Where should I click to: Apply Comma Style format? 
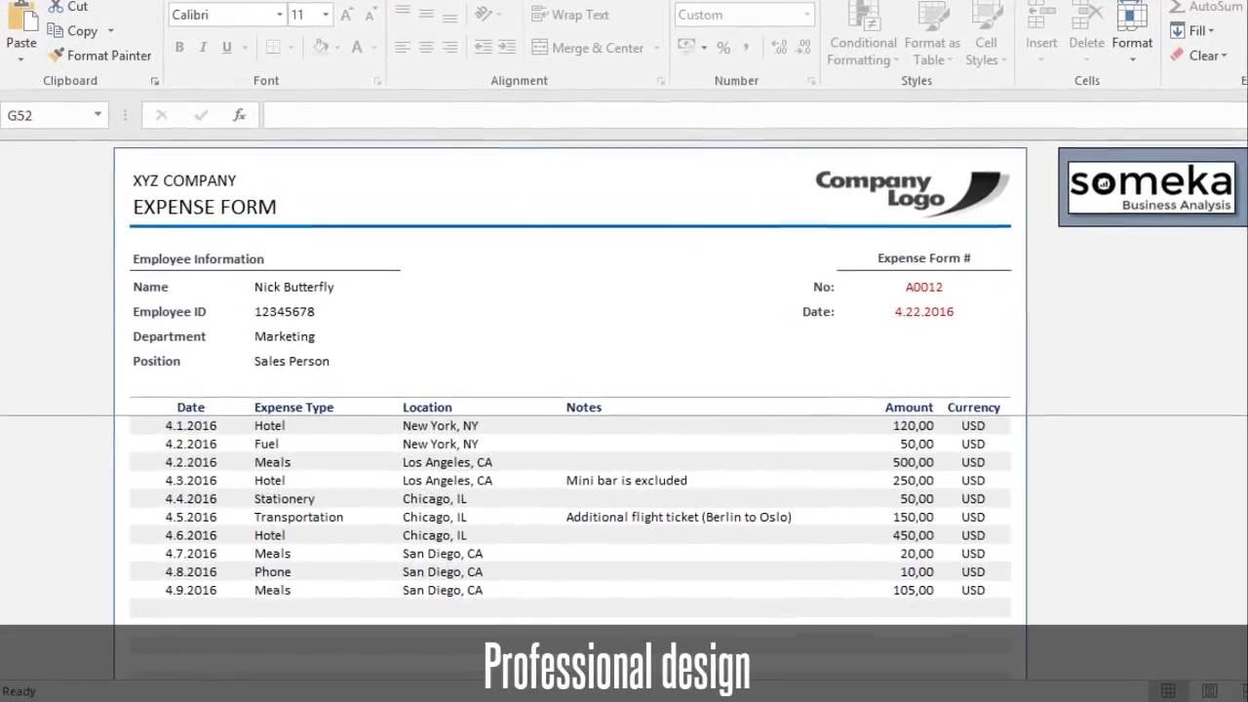tap(746, 47)
